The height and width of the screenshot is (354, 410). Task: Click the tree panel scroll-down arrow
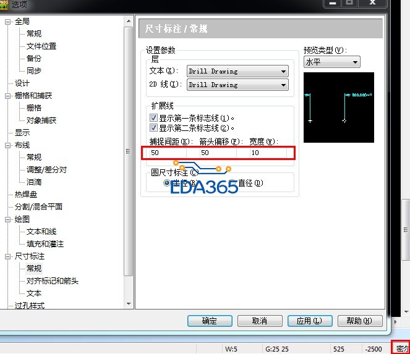(129, 304)
